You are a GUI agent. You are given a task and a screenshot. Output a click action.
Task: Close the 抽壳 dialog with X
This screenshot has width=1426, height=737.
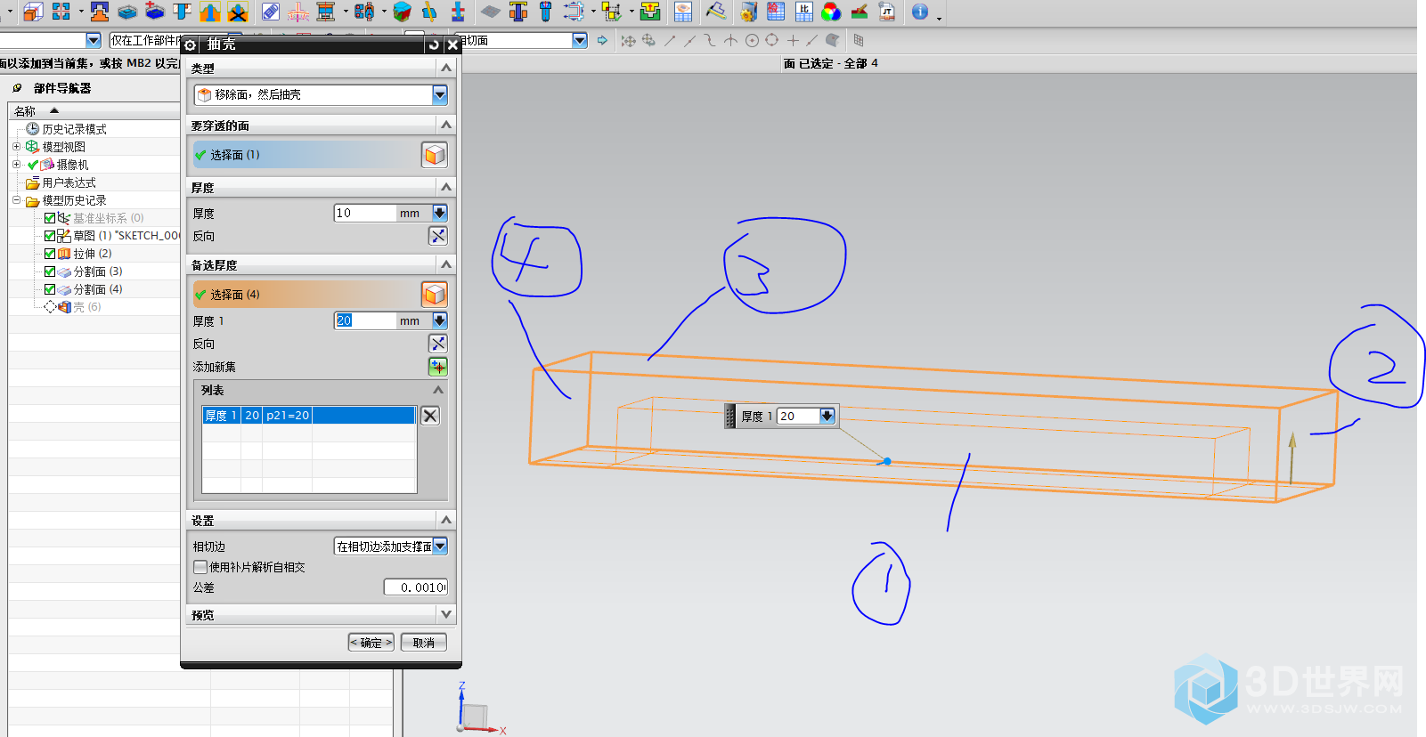point(452,45)
